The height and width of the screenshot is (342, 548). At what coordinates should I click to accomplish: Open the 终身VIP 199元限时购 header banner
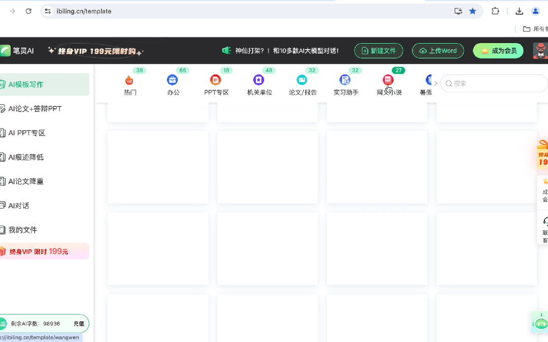[x=96, y=51]
